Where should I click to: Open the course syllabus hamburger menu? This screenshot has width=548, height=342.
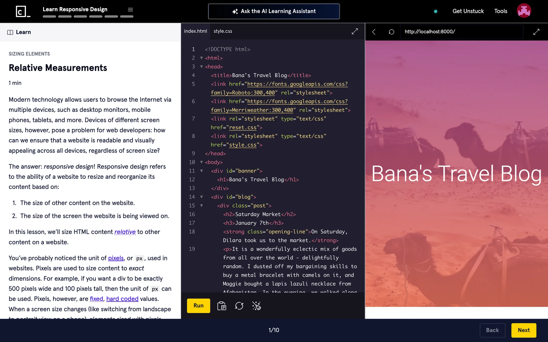130,10
